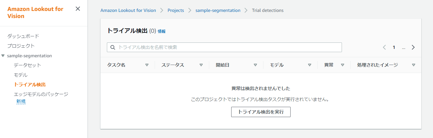Click the 処理されたイメージ header text
433x138 pixels.
click(377, 65)
